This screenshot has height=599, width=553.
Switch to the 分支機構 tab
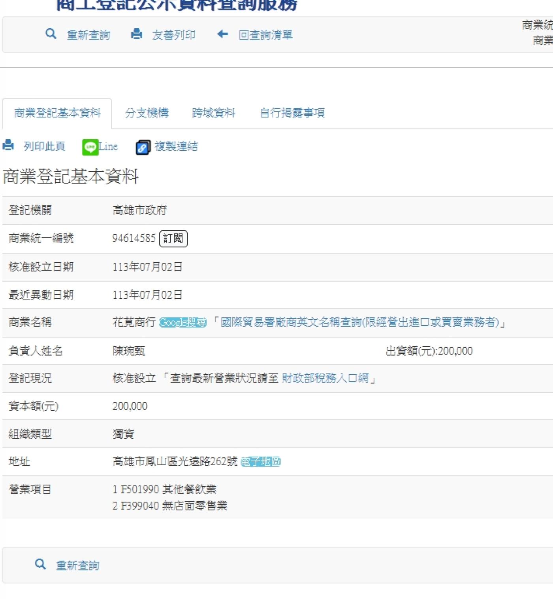[x=147, y=113]
